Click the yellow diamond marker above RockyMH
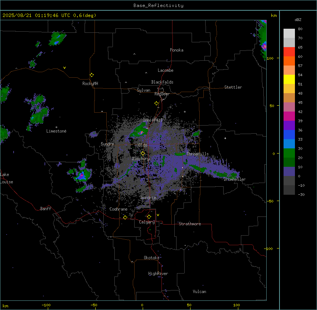The width and height of the screenshot is (317, 310). point(92,75)
